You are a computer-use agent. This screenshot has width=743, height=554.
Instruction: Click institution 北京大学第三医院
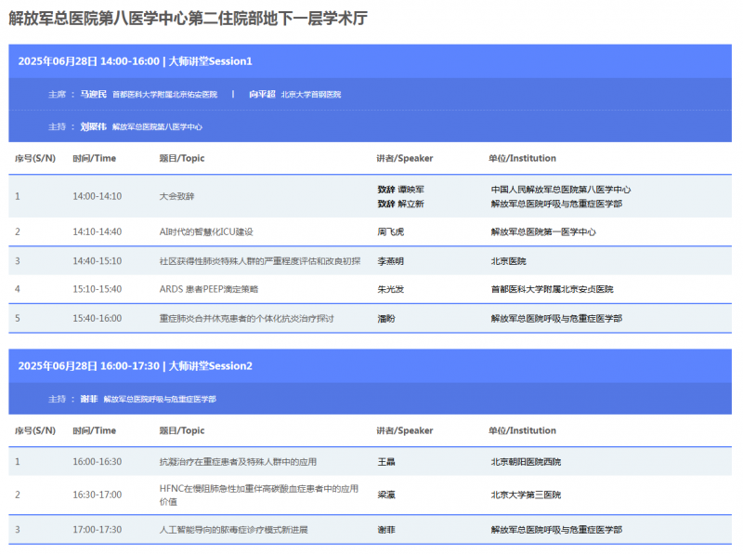pyautogui.click(x=526, y=495)
